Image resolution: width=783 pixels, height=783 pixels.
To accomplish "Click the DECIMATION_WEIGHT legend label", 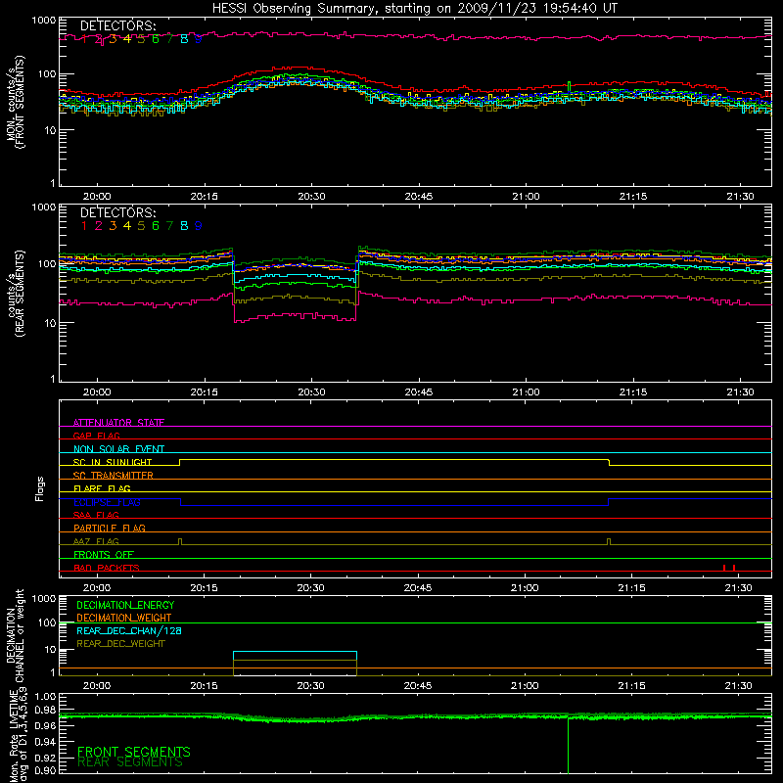I will coord(124,618).
